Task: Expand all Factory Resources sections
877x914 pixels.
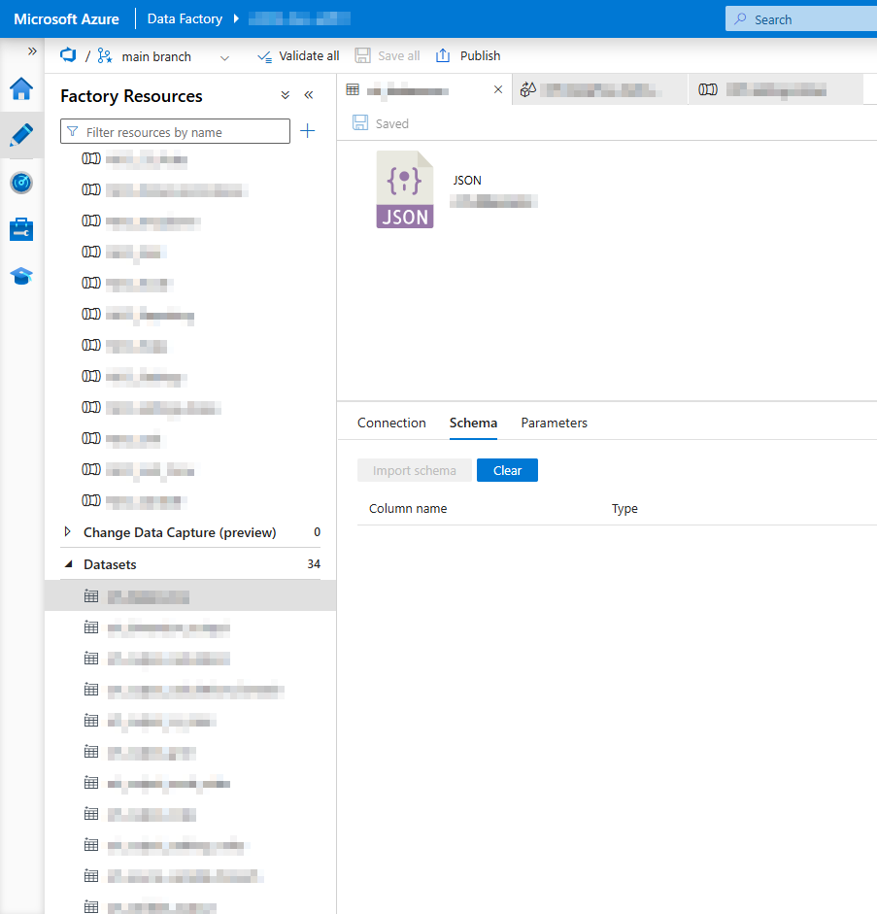Action: pyautogui.click(x=285, y=95)
